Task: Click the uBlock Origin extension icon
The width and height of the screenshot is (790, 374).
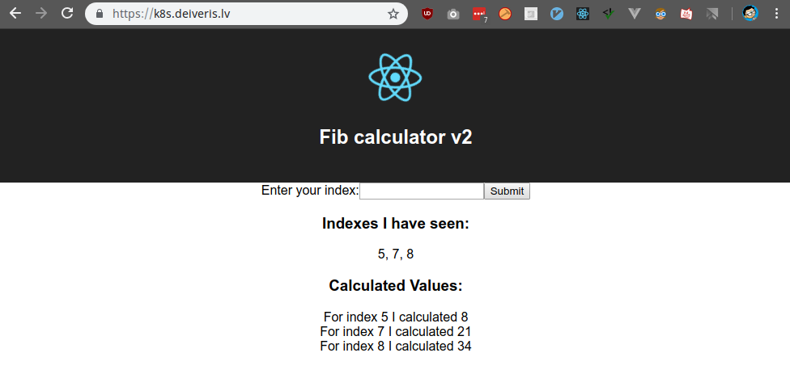Action: 427,14
